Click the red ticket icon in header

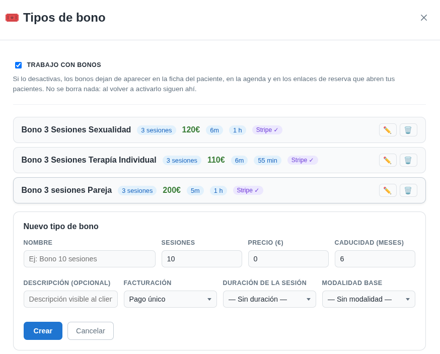pos(12,18)
